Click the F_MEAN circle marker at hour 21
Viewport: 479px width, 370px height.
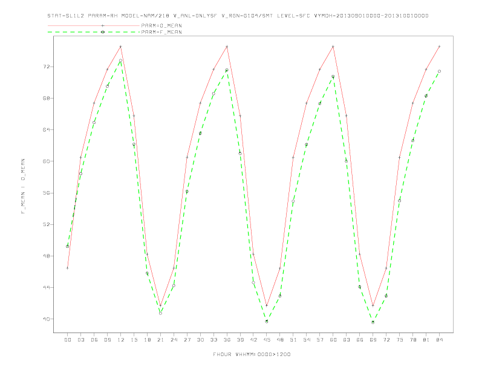pos(160,313)
